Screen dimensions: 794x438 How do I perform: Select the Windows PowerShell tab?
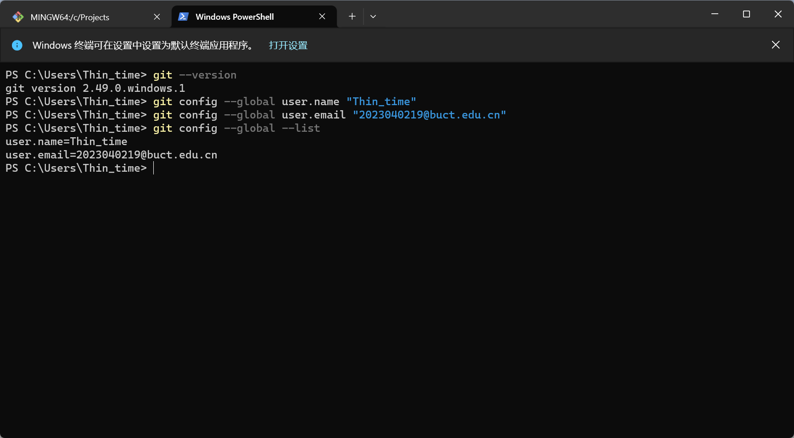pos(254,17)
